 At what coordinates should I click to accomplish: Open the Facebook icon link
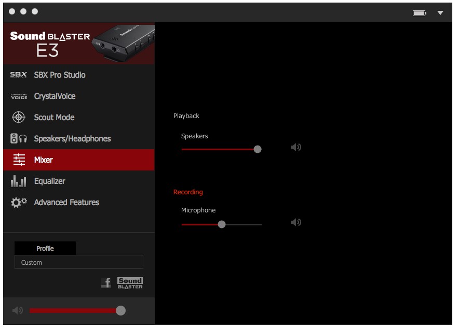106,283
